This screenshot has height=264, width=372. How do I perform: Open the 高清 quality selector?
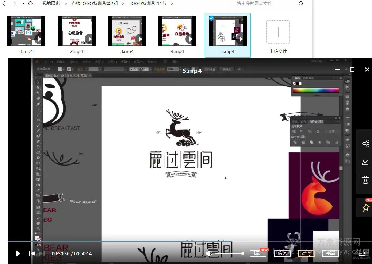[x=306, y=253]
